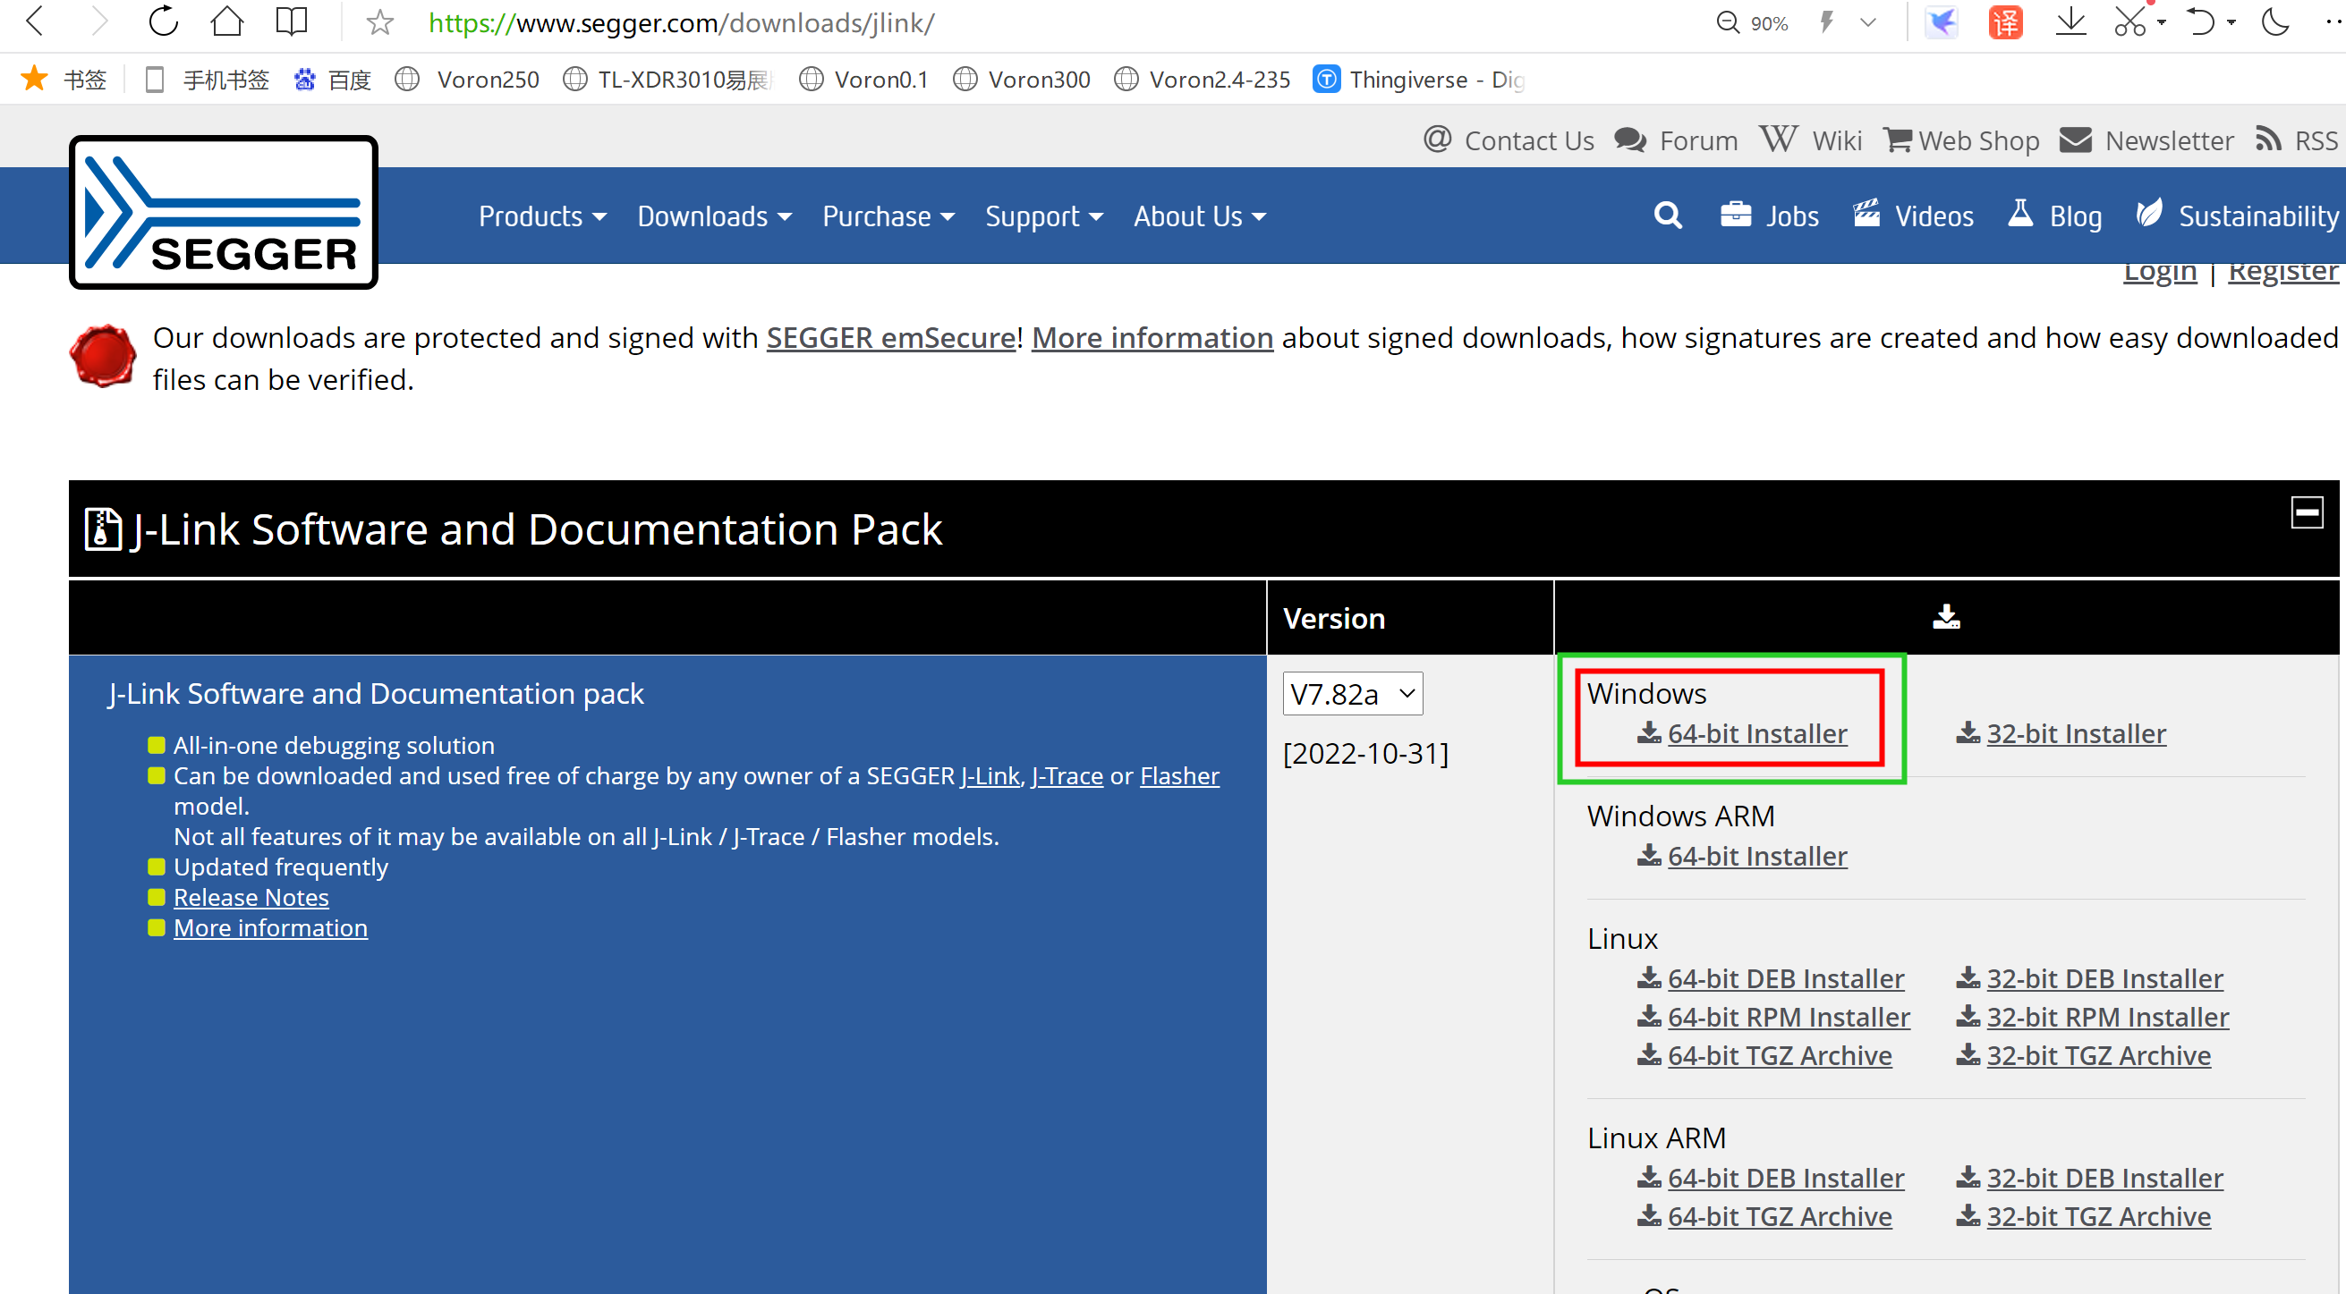Screen dimensions: 2346x1294
Task: Star this page as a bookmark
Action: point(379,22)
